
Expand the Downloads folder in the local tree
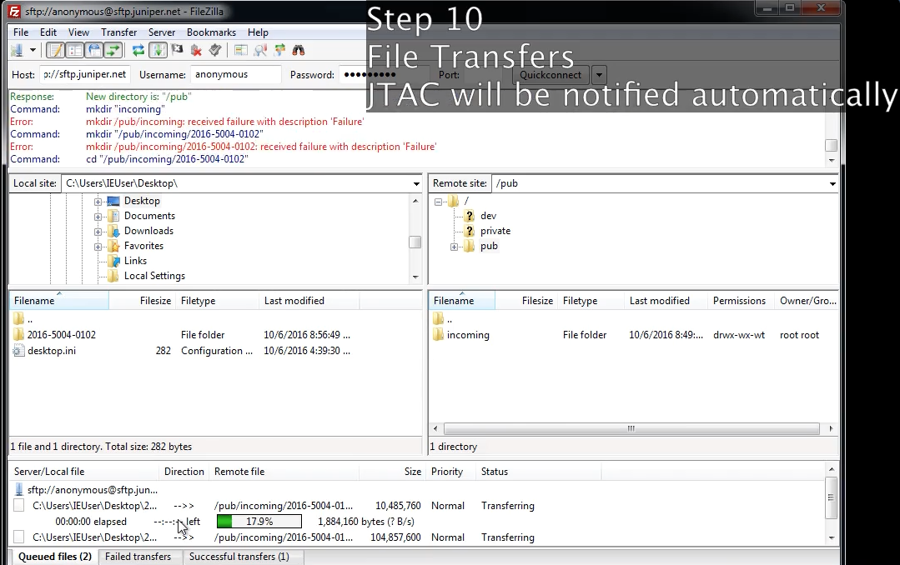[x=98, y=231]
